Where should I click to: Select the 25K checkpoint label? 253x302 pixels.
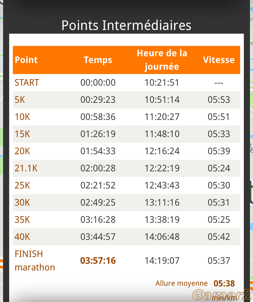(x=22, y=185)
